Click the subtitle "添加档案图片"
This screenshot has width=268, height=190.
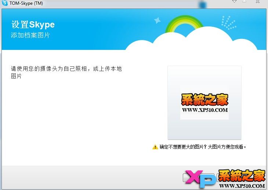pyautogui.click(x=30, y=35)
